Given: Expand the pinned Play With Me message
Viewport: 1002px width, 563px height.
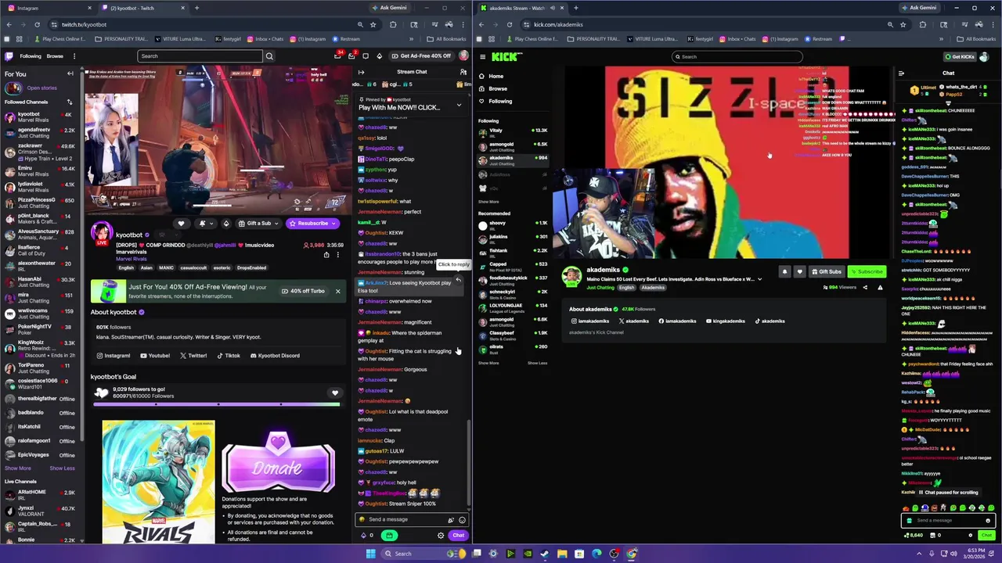Looking at the screenshot, I should click(459, 105).
